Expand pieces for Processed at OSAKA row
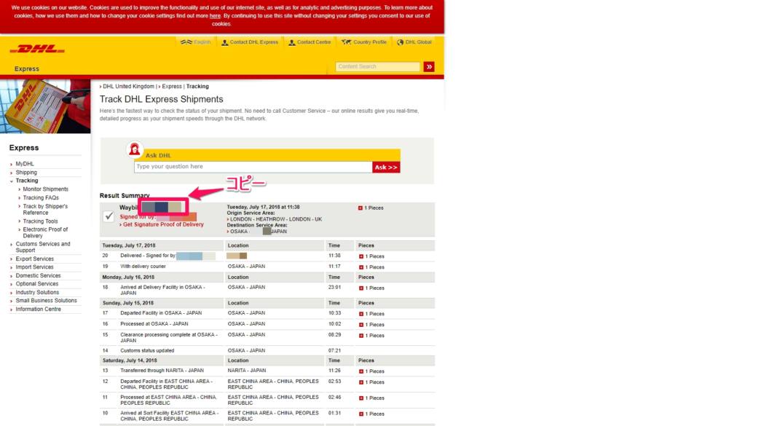Screen dimensions: 772x426 pyautogui.click(x=361, y=325)
